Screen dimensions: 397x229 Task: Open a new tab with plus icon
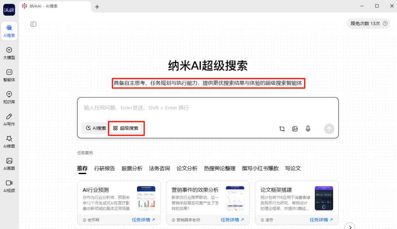pos(97,7)
